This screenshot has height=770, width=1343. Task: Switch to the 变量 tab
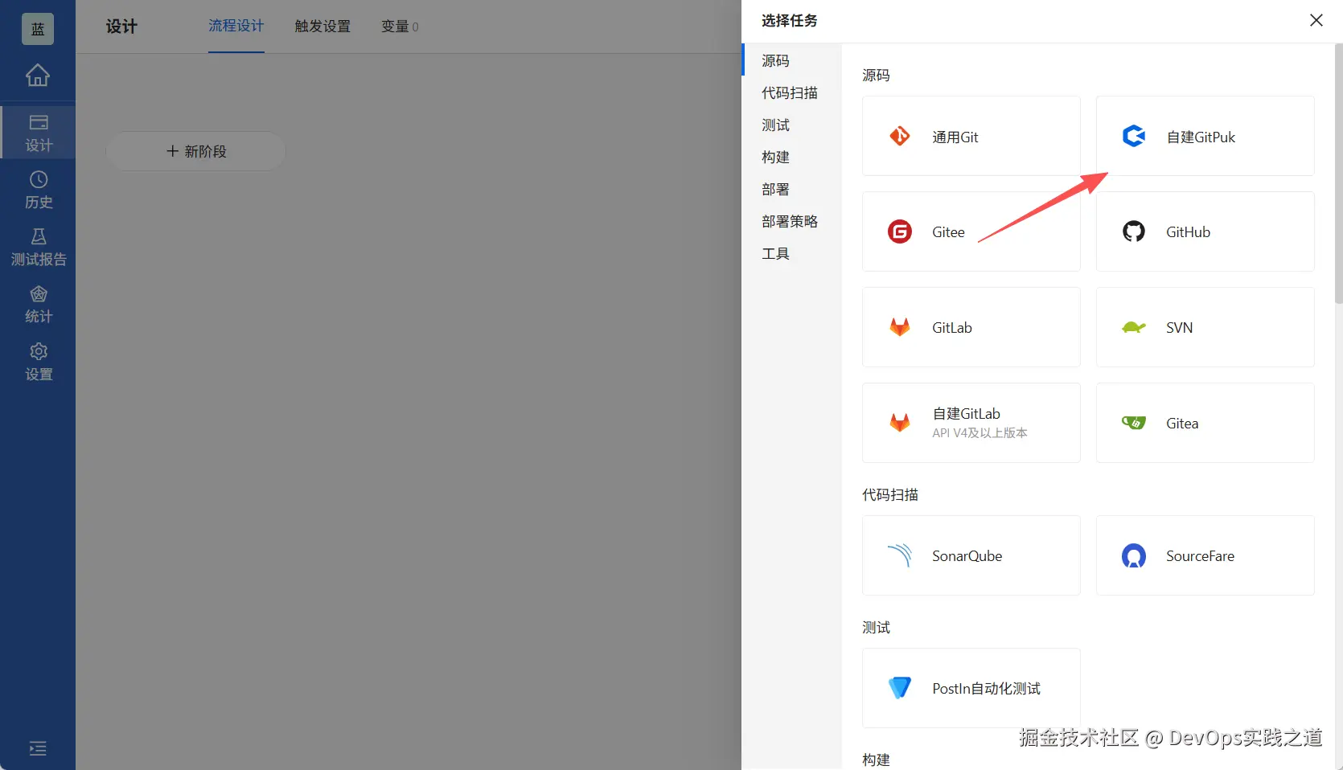pyautogui.click(x=400, y=27)
